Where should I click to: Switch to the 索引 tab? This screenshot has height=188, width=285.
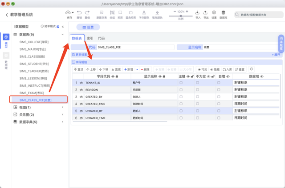(x=90, y=38)
